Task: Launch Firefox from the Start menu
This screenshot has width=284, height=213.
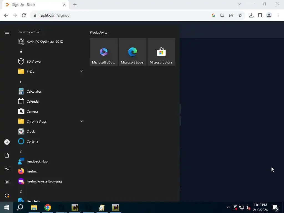Action: [x=50, y=171]
